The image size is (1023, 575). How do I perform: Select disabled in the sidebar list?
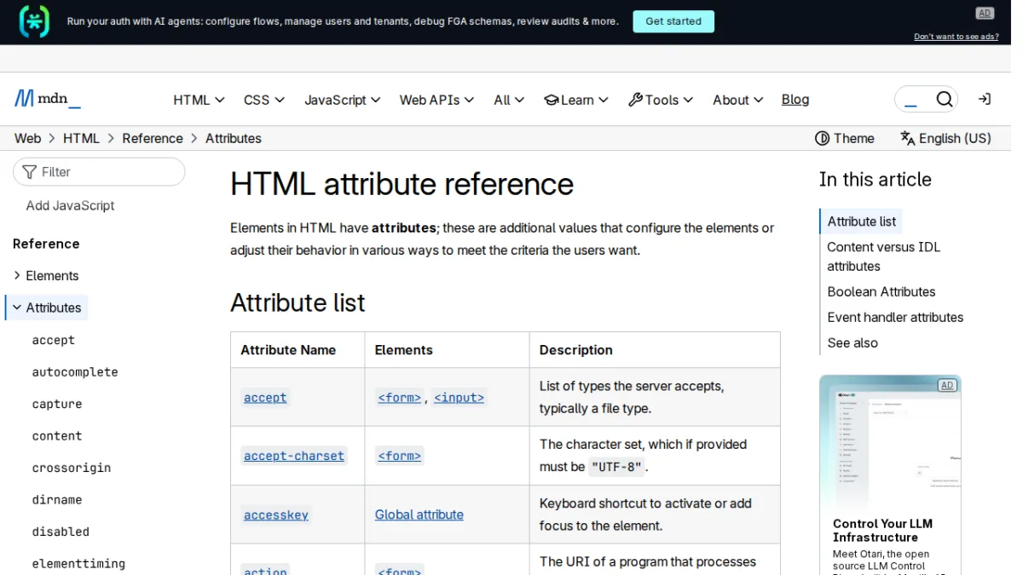tap(61, 532)
